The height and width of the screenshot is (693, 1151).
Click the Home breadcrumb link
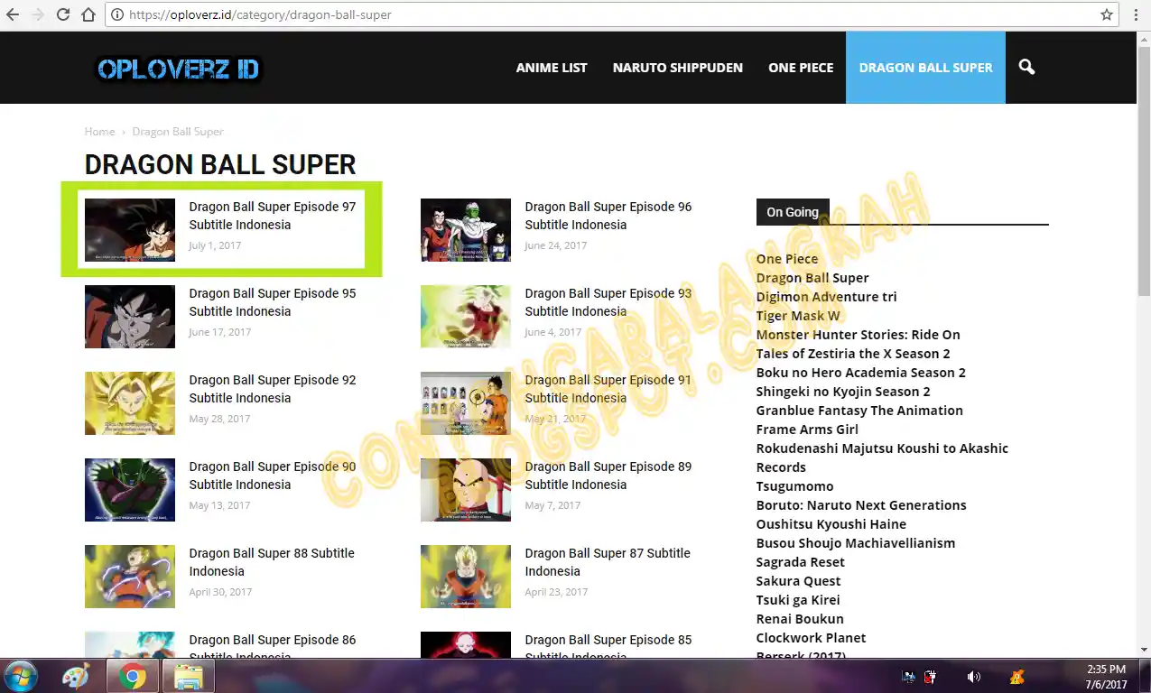pos(99,132)
